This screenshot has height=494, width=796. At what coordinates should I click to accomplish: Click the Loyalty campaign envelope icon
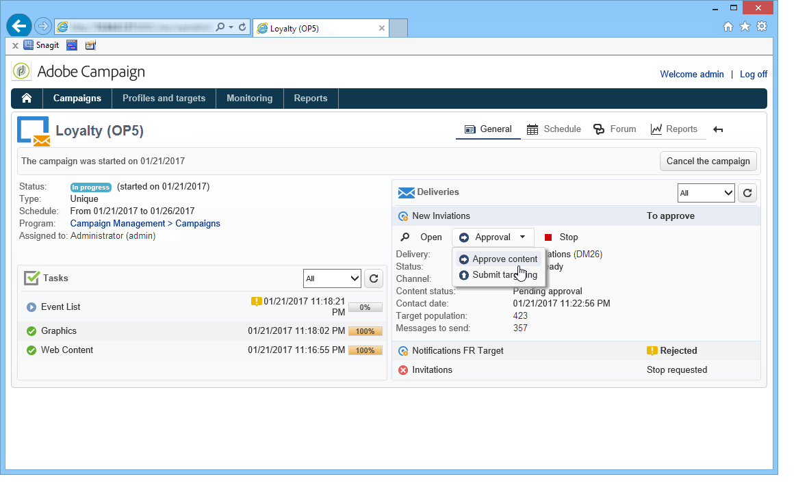tap(34, 131)
